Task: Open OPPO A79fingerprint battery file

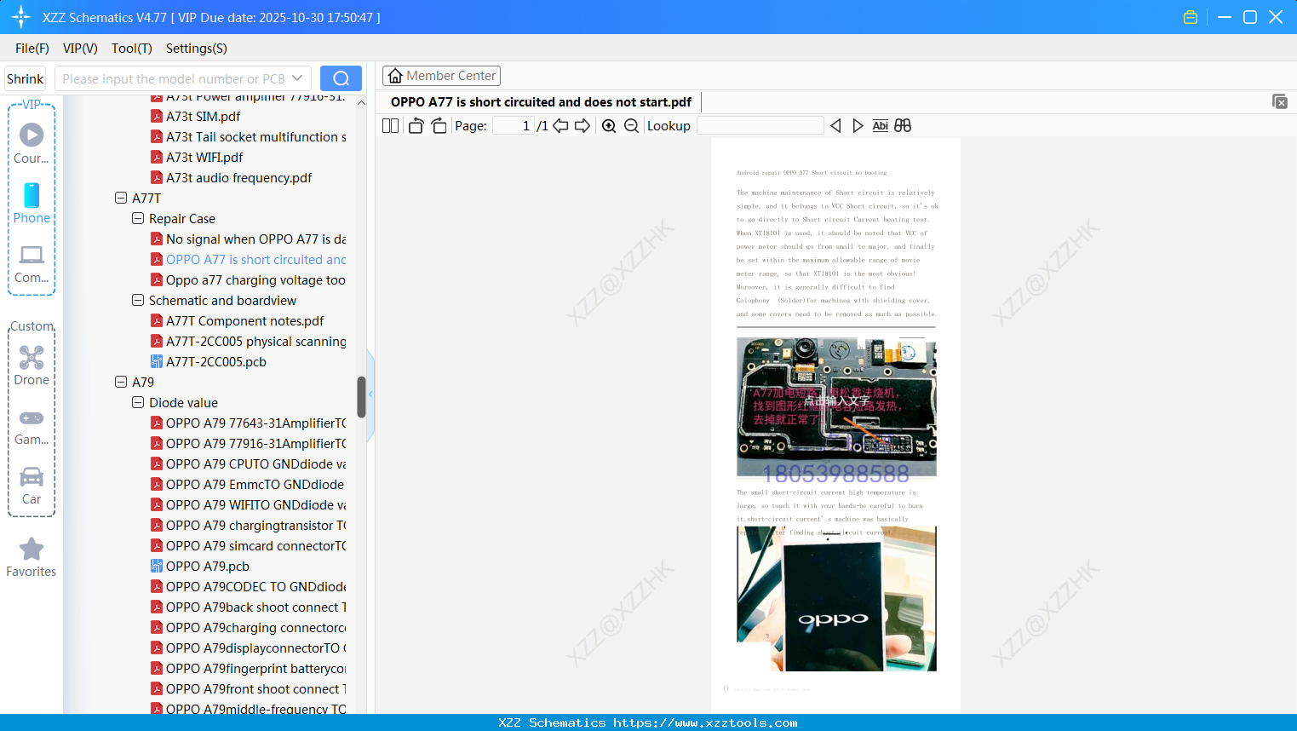Action: tap(248, 669)
